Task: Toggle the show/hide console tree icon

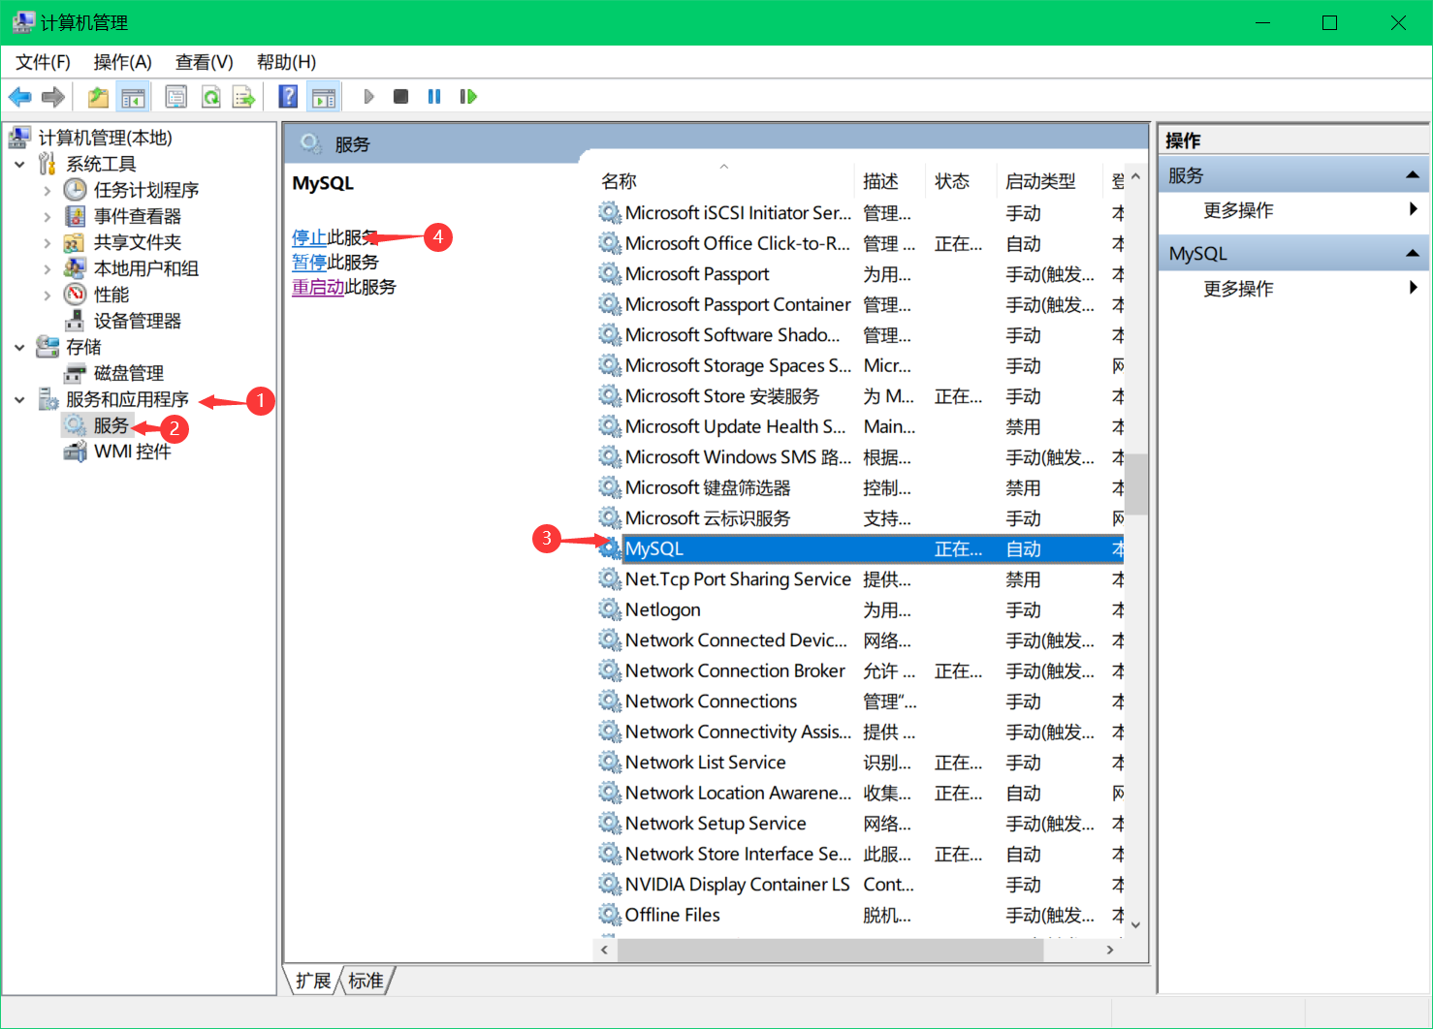Action: coord(133,97)
